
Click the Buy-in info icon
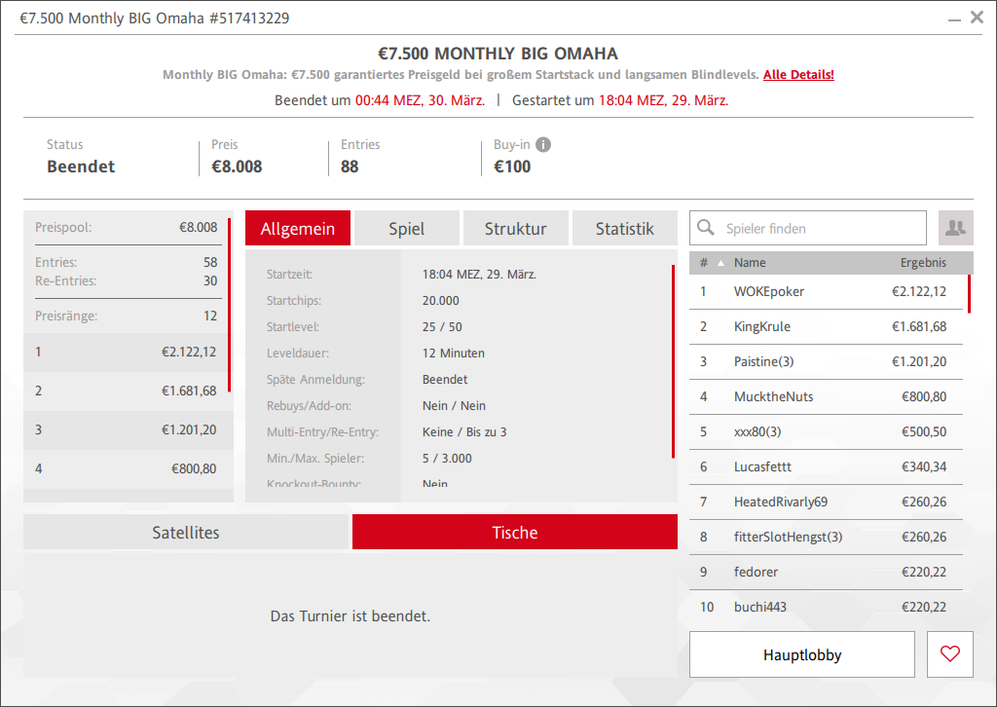tap(543, 145)
